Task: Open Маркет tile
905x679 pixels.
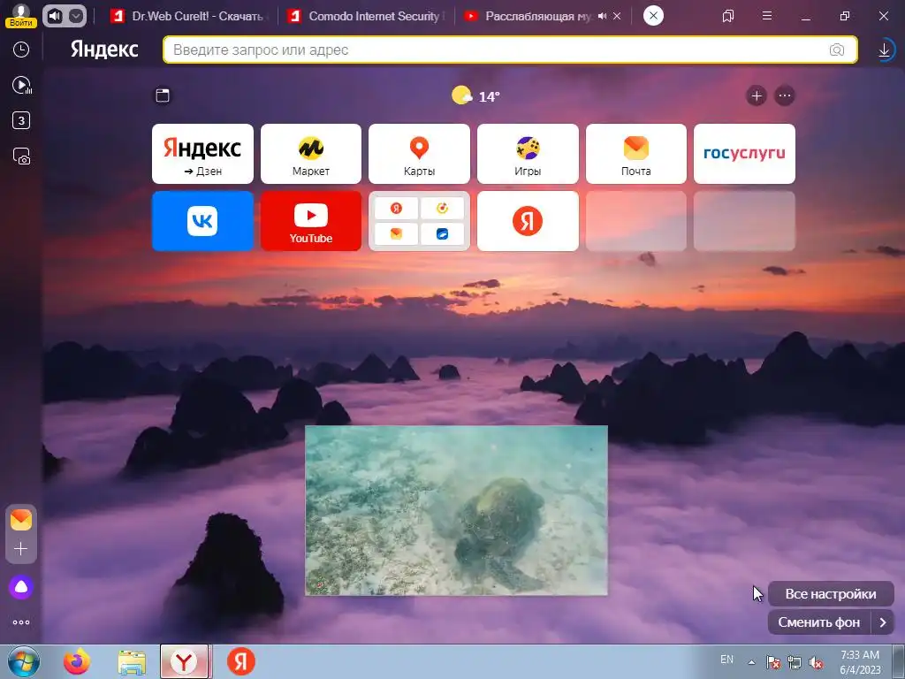Action: [311, 154]
